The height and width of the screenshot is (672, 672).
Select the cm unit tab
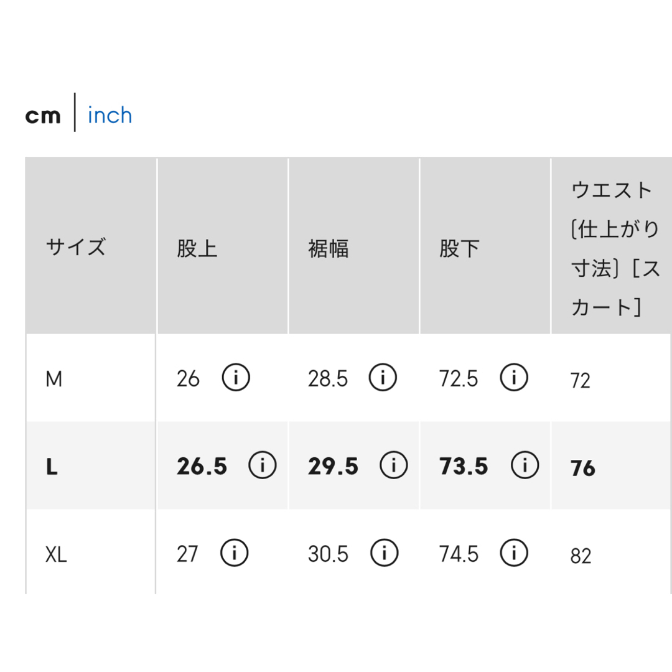point(43,116)
